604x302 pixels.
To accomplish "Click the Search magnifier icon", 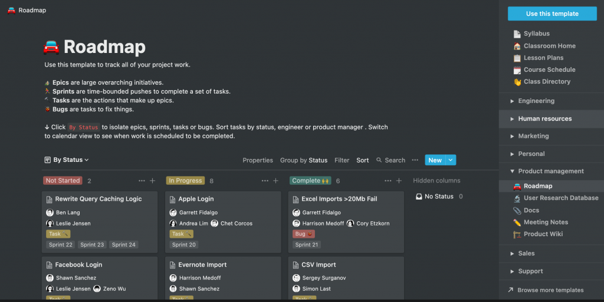I will pos(379,160).
